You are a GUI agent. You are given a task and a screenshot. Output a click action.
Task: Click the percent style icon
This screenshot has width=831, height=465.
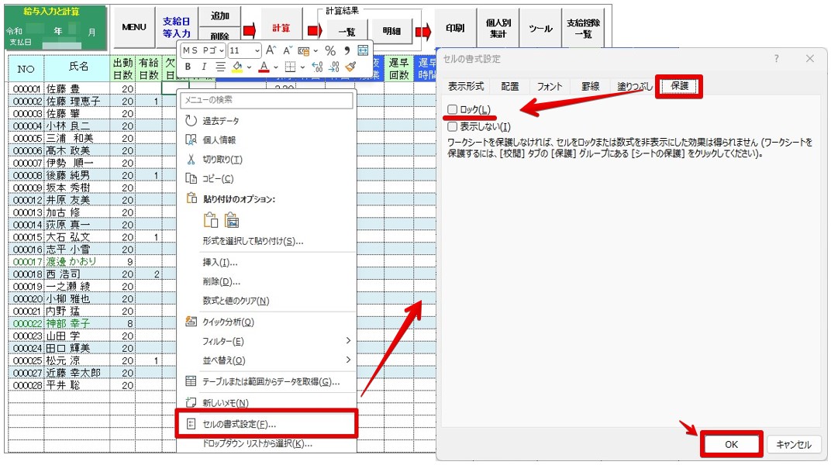(330, 50)
